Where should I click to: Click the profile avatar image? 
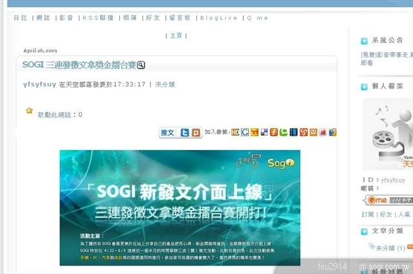(388, 134)
